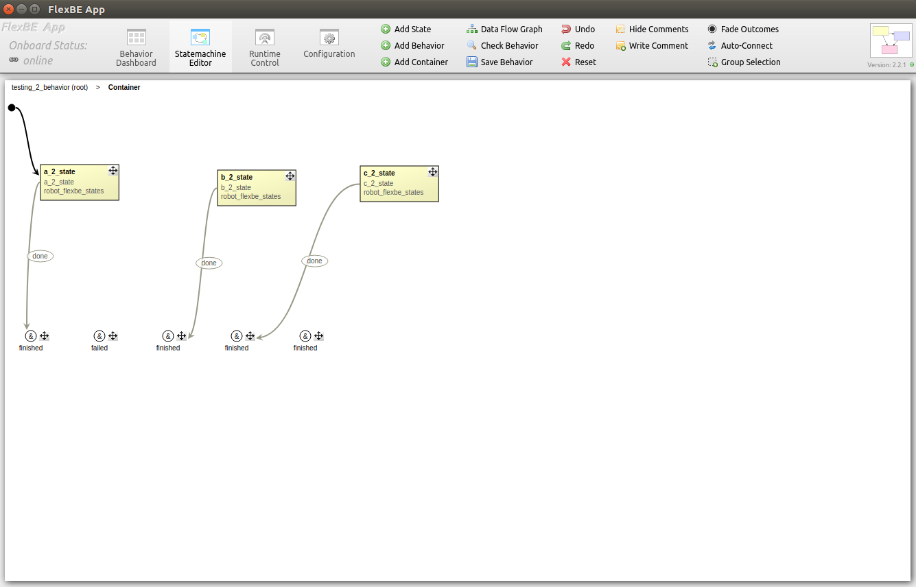Image resolution: width=916 pixels, height=587 pixels.
Task: Write a new comment
Action: [651, 45]
